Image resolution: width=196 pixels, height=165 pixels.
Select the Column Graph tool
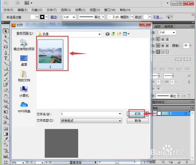(6, 156)
